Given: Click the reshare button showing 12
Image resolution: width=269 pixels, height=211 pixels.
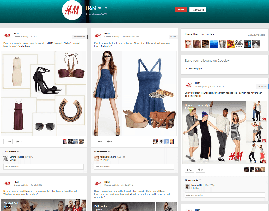Looking at the screenshot, I should 19,142.
